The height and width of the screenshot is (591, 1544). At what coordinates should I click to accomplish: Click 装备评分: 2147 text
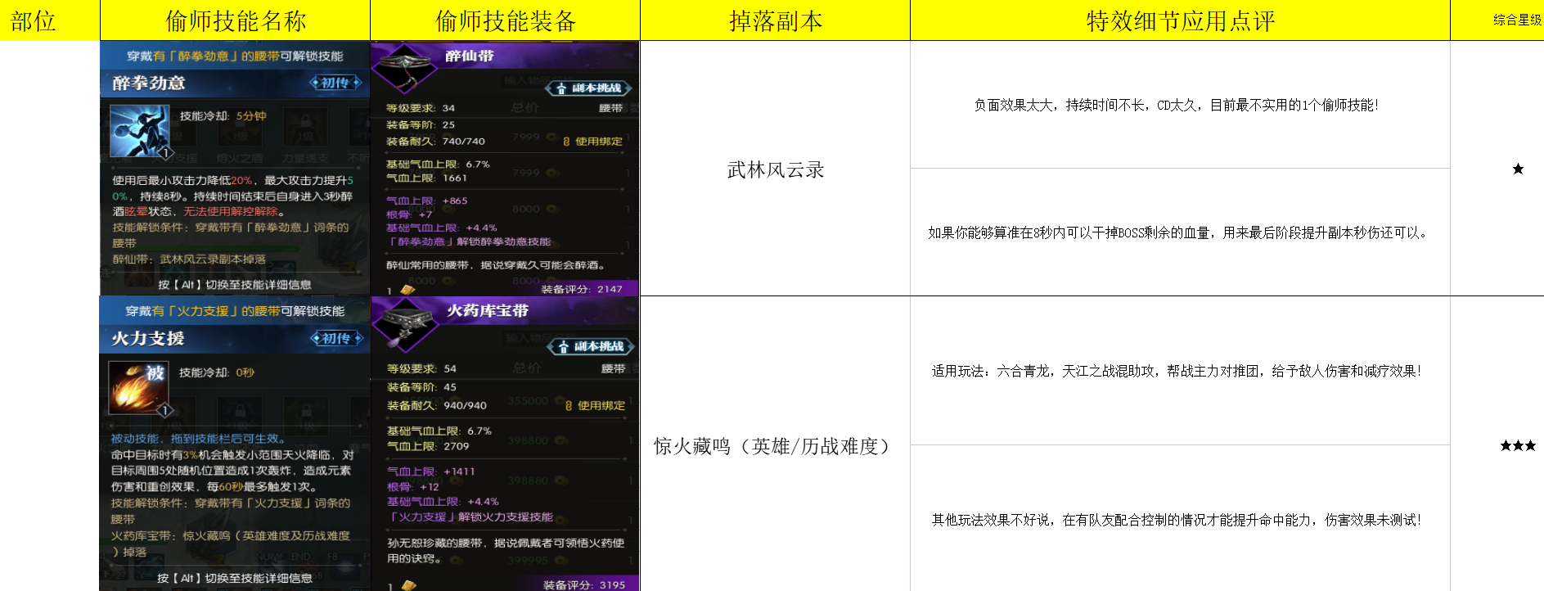pos(582,289)
